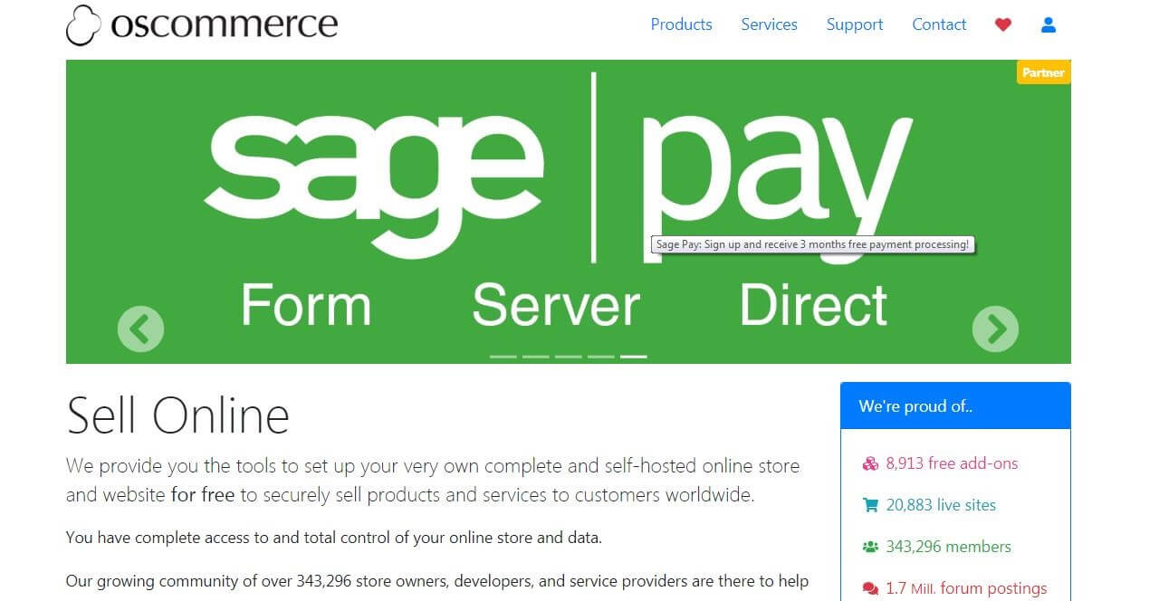
Task: Click the members people icon
Action: [871, 548]
